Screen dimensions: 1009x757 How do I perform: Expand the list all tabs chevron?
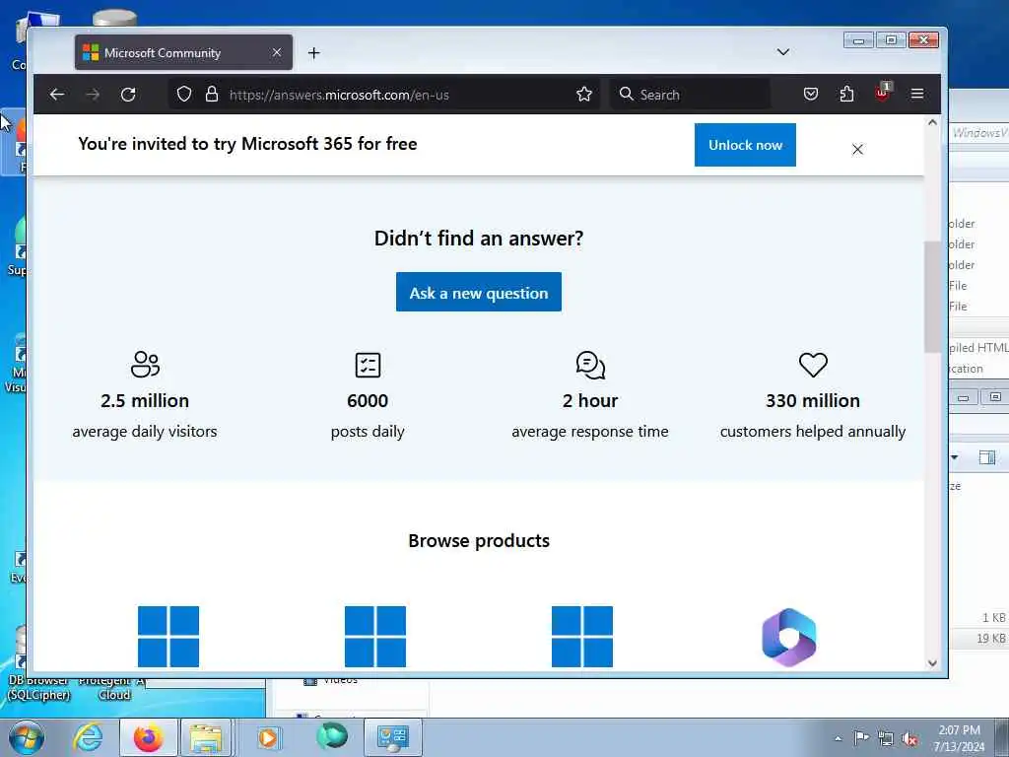click(x=783, y=52)
